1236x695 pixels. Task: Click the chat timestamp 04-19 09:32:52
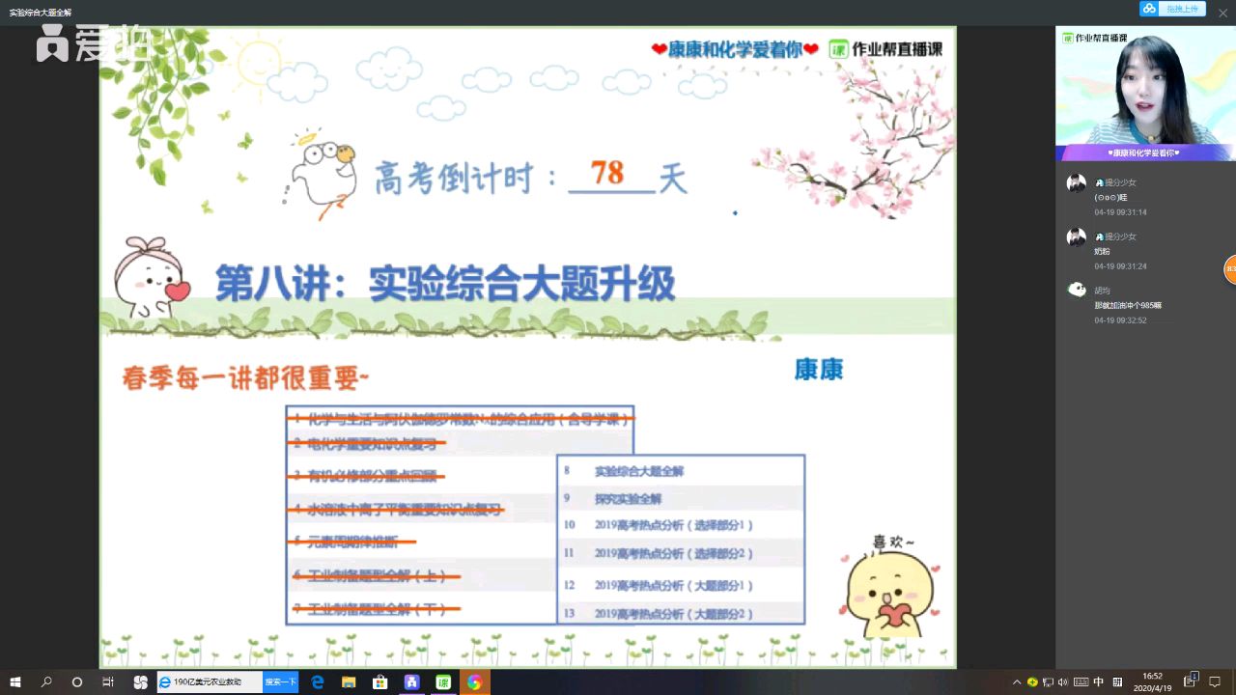[1120, 320]
